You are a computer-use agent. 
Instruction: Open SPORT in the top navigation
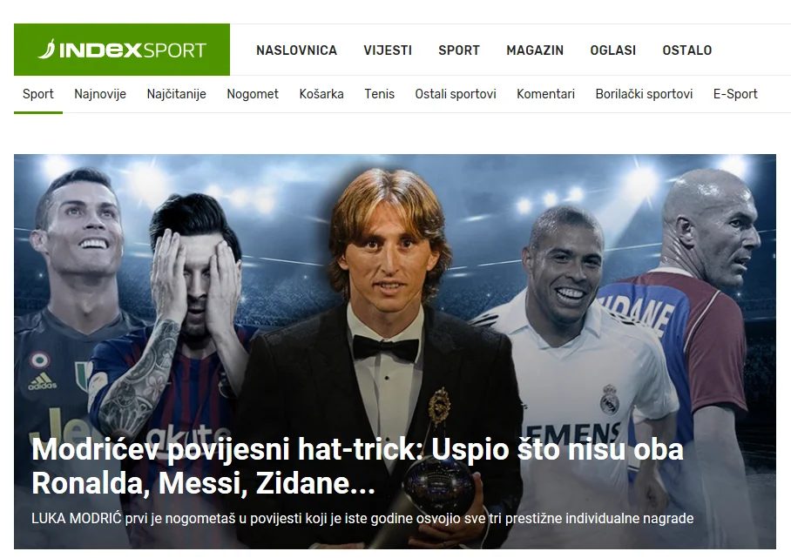click(459, 50)
